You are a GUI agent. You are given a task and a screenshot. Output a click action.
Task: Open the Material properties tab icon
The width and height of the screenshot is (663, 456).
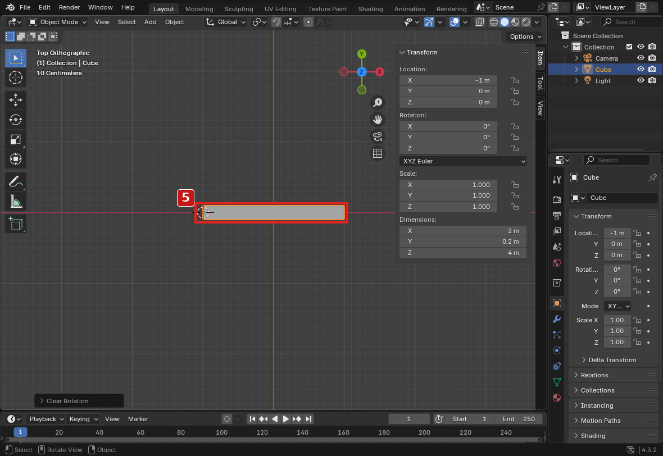pos(557,398)
